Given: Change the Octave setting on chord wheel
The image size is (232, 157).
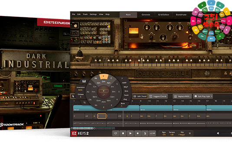Looking at the screenshot, I should [x=81, y=96].
